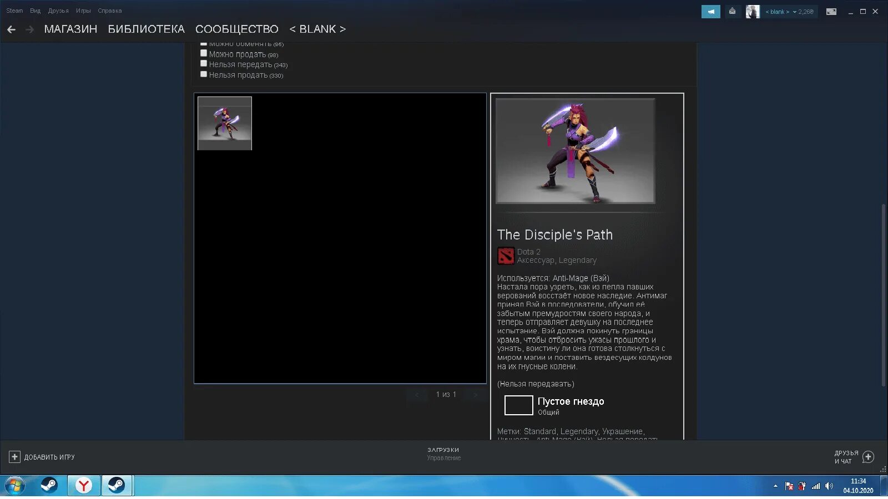Click the wallet balance 2,26
The image size is (888, 499).
pyautogui.click(x=806, y=12)
